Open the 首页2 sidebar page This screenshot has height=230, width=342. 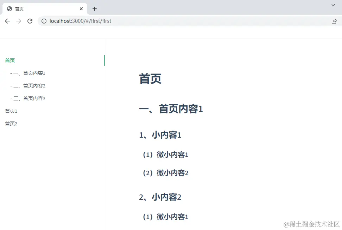11,124
